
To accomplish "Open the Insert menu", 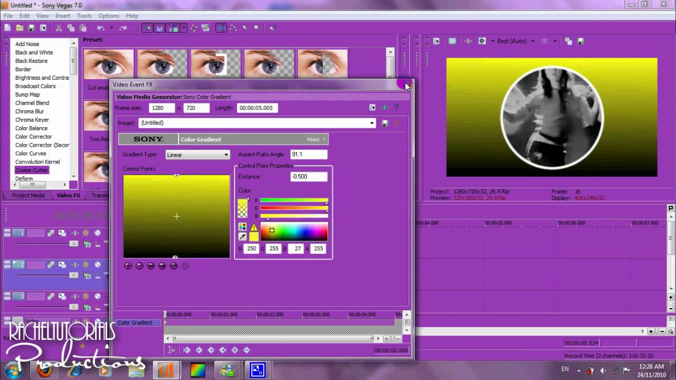I will tap(63, 16).
